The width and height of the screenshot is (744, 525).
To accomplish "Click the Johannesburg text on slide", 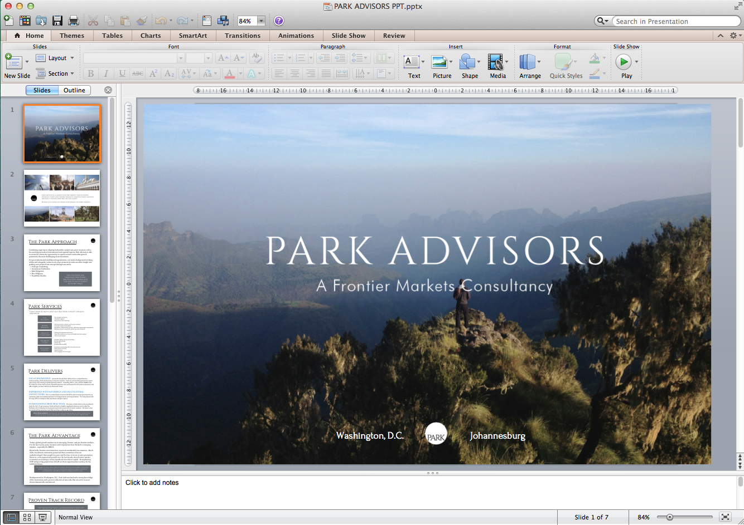I will [x=497, y=435].
